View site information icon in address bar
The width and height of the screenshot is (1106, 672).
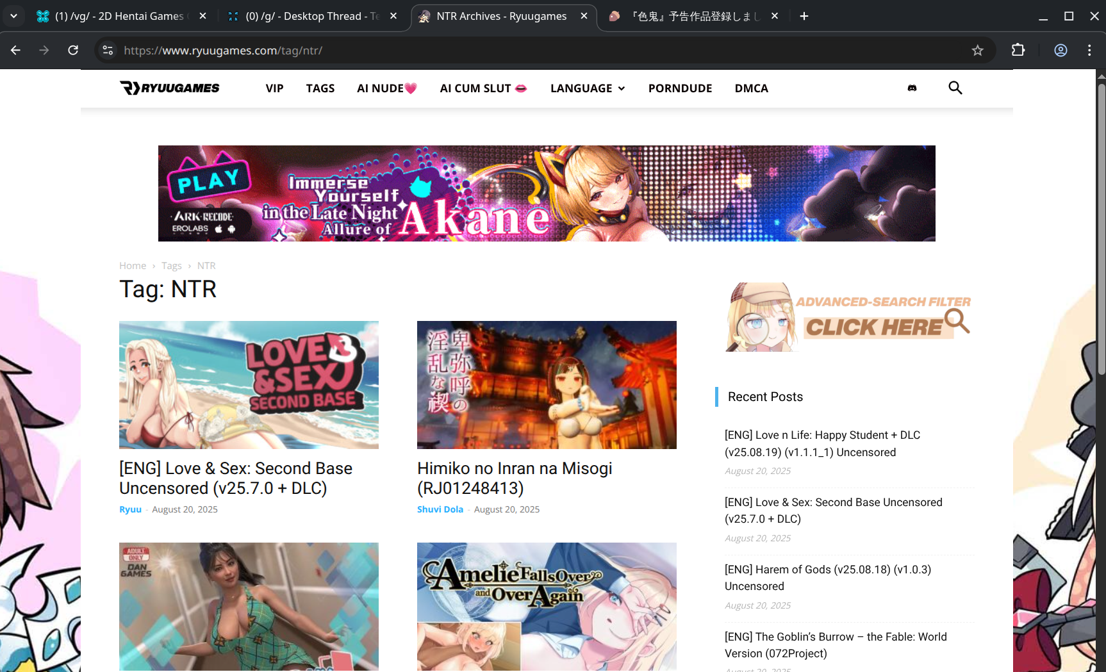tap(108, 50)
